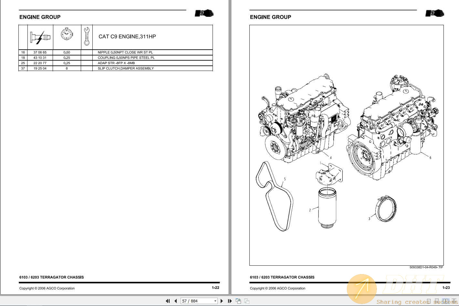Select item number 25 in the table
Screen dimensions: 459x306
[x=23, y=63]
